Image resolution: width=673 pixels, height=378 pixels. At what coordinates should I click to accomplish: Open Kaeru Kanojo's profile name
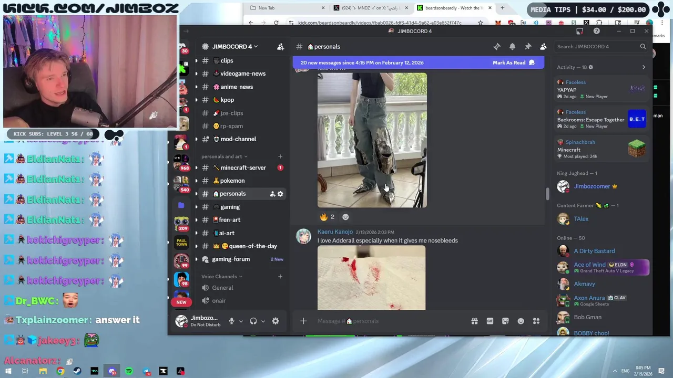pyautogui.click(x=335, y=232)
